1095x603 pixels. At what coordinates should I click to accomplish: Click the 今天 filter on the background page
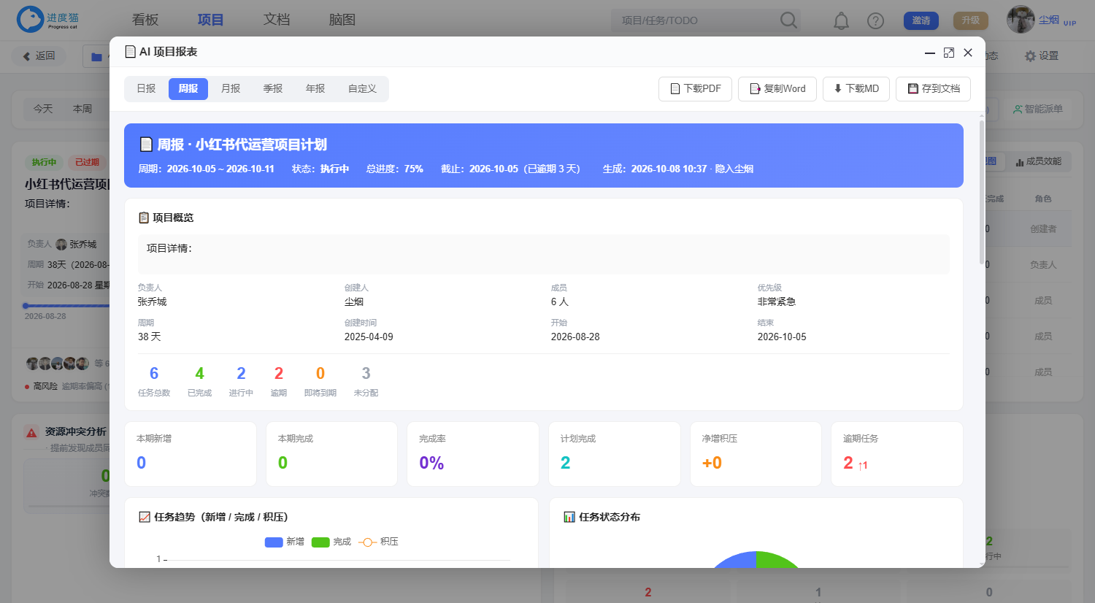click(43, 109)
